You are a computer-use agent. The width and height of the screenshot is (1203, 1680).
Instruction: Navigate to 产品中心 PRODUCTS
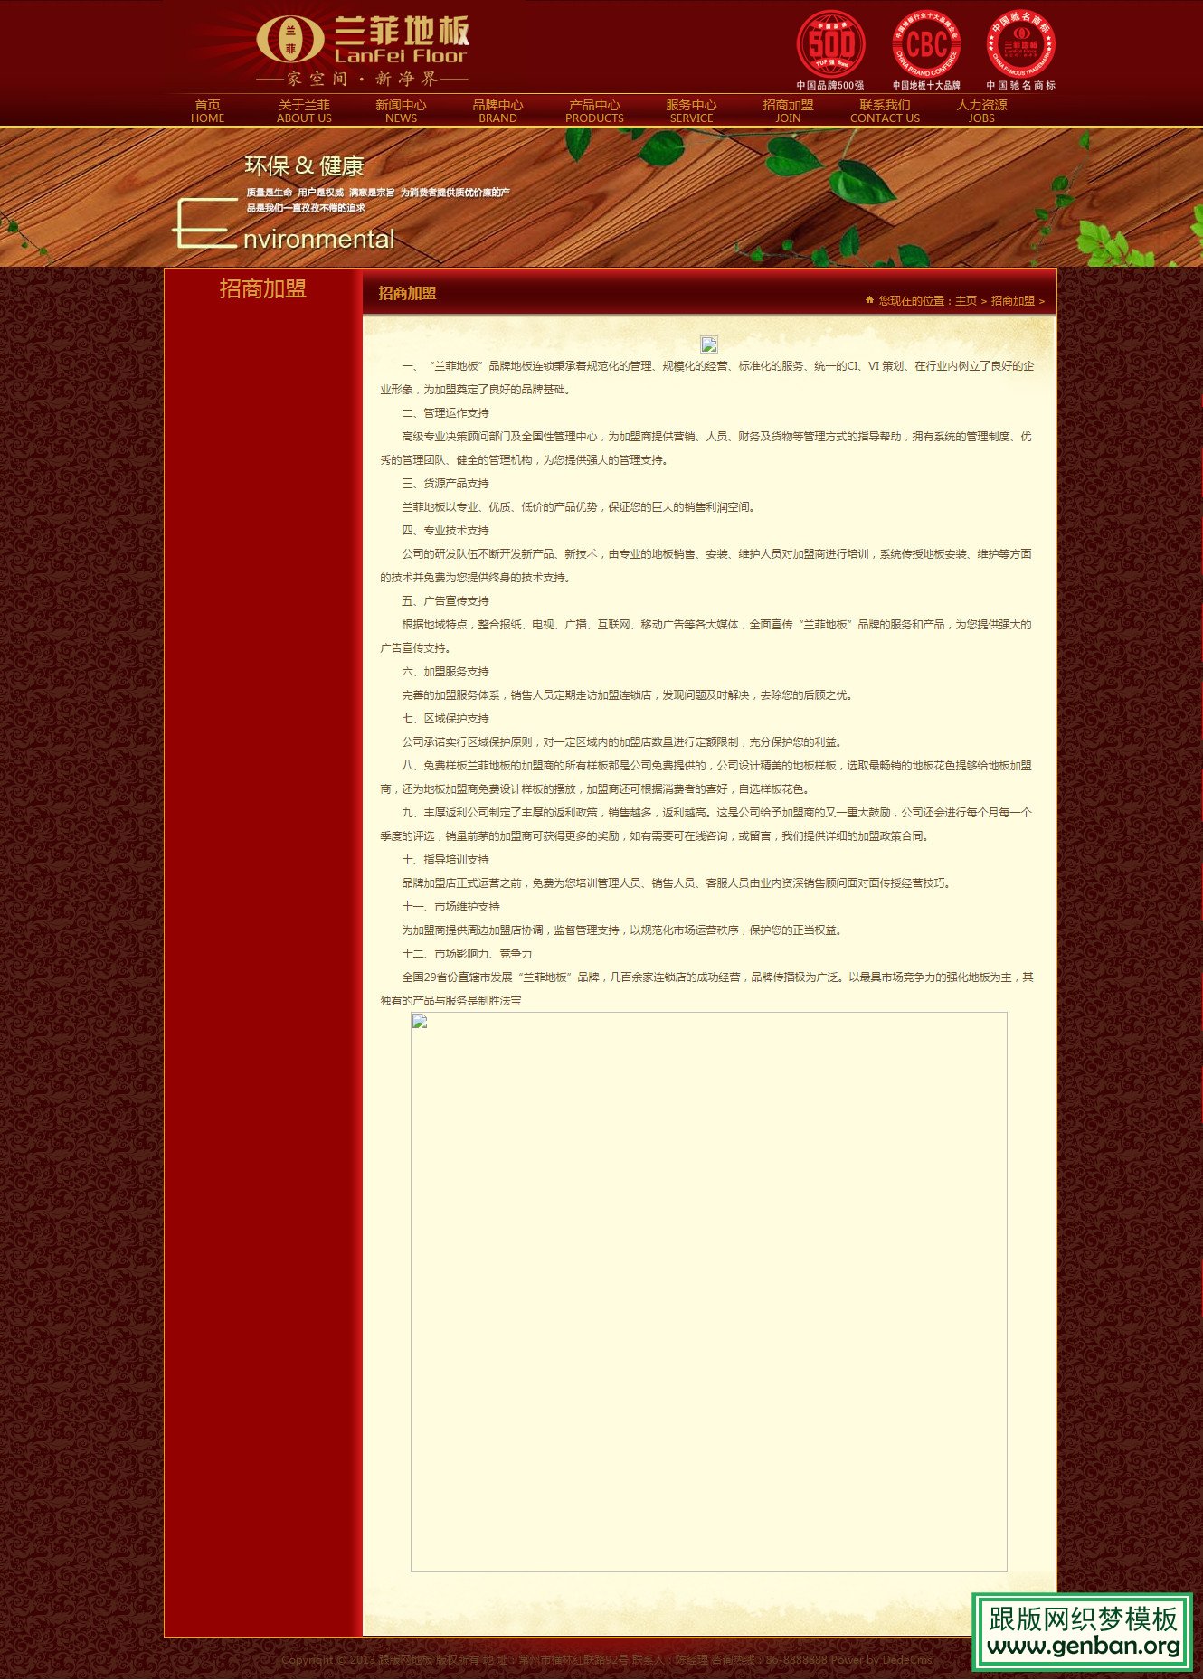click(x=594, y=111)
